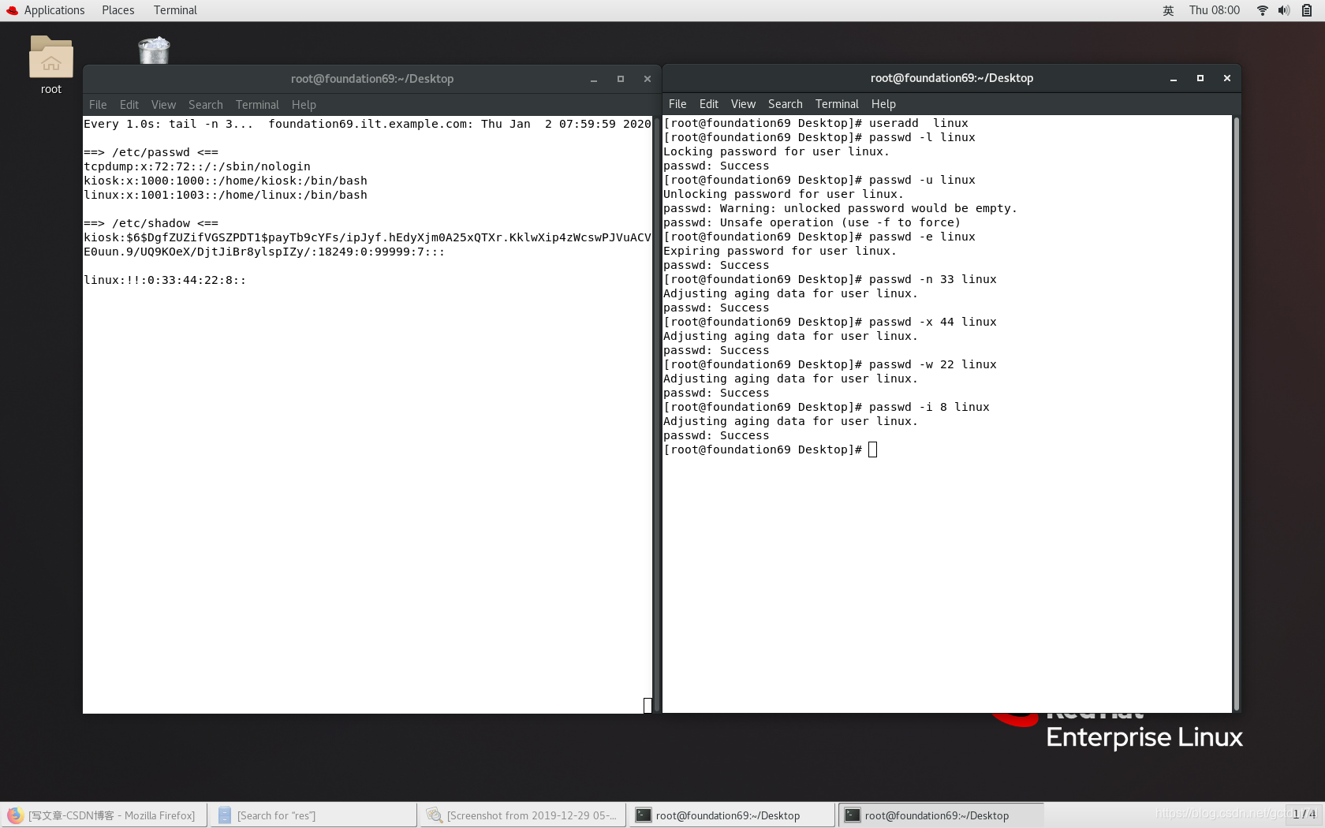Click the 'passwd -i 8 linux' command line
This screenshot has width=1325, height=828.
827,407
